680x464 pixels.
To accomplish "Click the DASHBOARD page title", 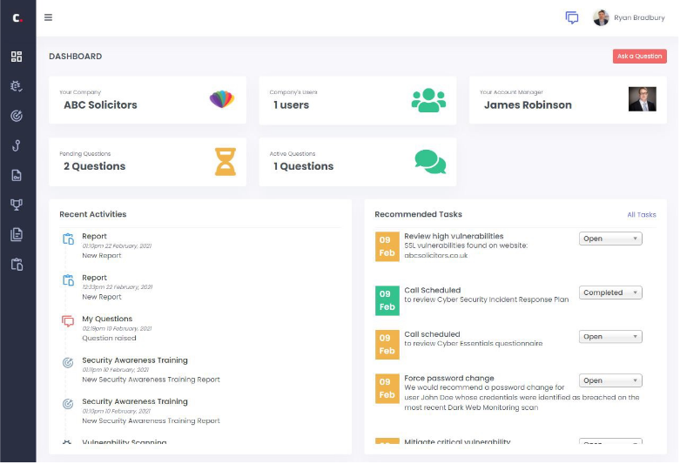I will (76, 57).
